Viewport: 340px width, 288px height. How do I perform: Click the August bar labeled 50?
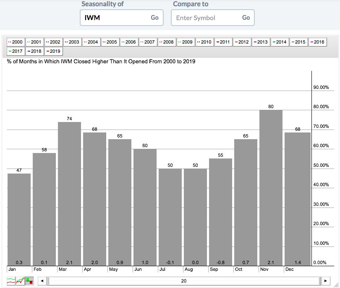click(195, 217)
